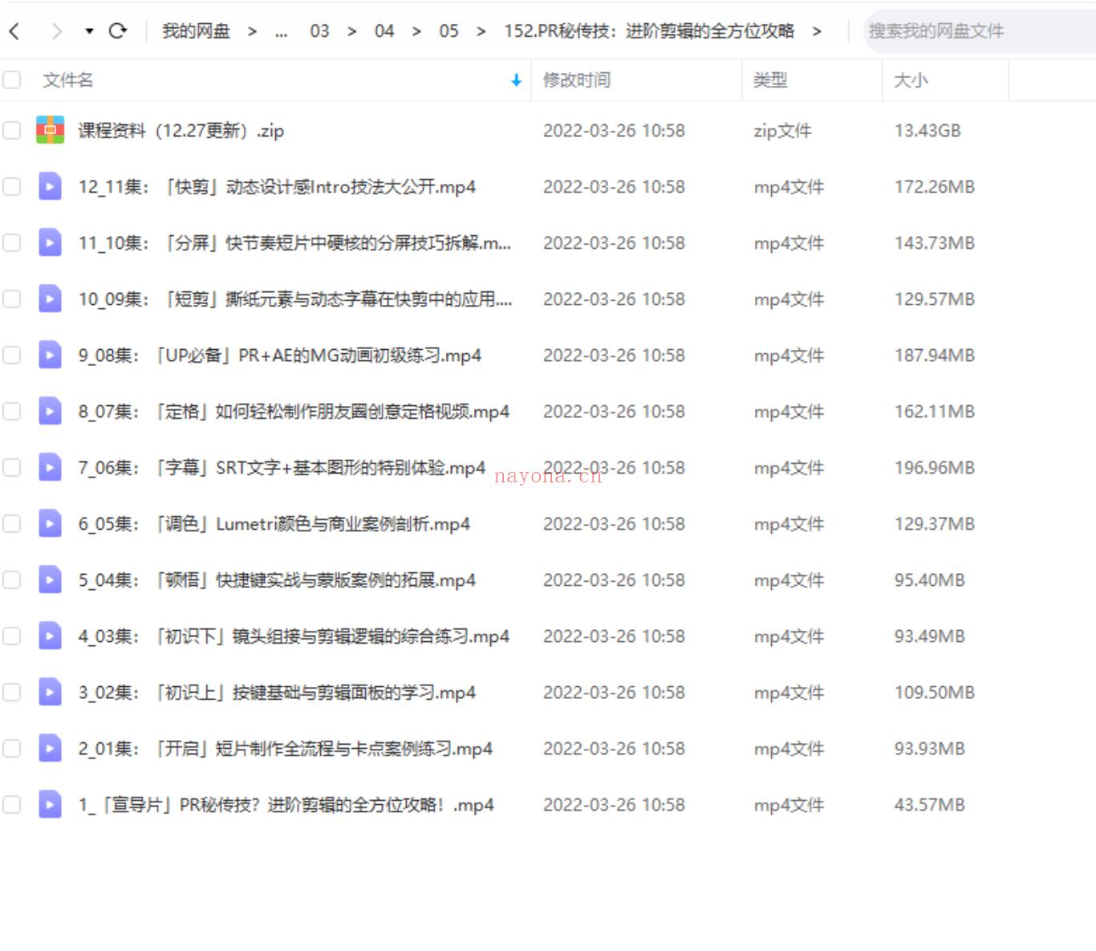
Task: Click the zip archive icon of 课程资料
Action: pyautogui.click(x=50, y=130)
